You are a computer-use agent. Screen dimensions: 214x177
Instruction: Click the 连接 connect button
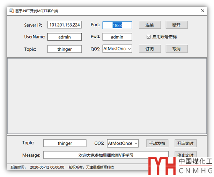tap(150, 25)
